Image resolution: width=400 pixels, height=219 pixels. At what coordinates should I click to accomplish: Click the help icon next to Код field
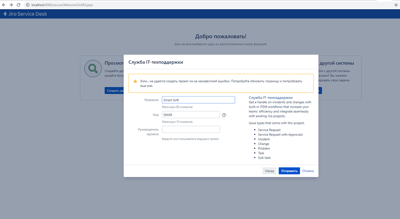tap(224, 115)
